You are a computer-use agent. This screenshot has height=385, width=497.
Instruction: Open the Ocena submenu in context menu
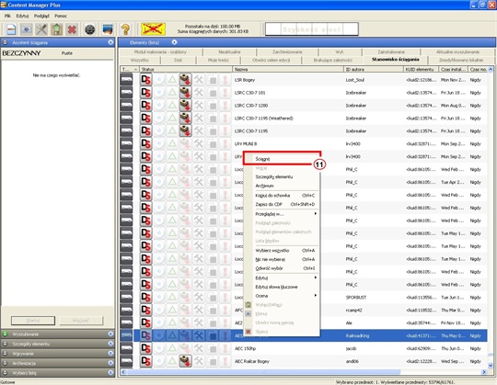point(282,296)
